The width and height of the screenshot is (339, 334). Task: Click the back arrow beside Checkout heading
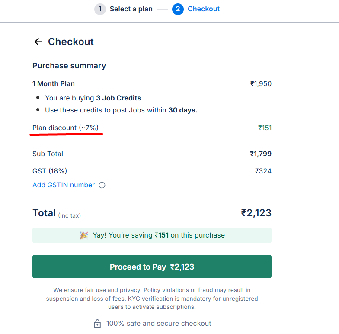click(38, 42)
